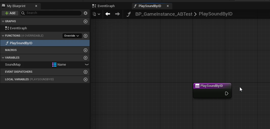The height and width of the screenshot is (129, 270).
Task: Click the Event Dispatchers section header
Action: pyautogui.click(x=45, y=72)
